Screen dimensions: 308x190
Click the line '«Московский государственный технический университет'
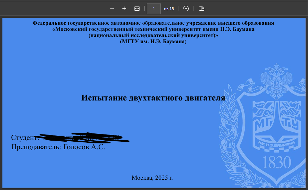tap(153, 29)
